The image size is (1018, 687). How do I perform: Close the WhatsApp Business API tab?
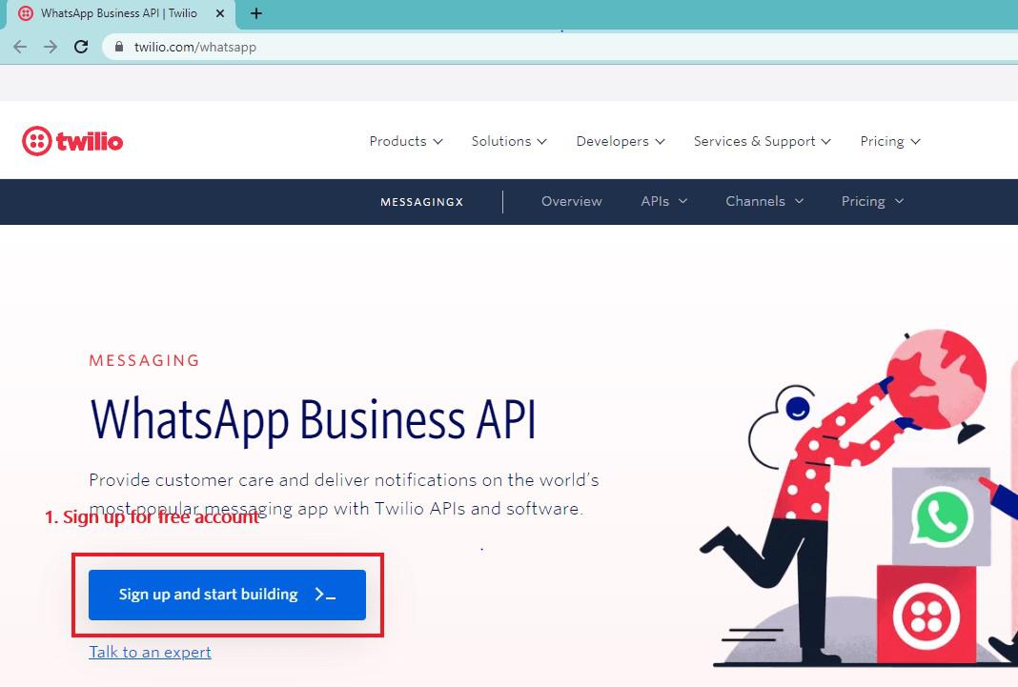coord(220,13)
